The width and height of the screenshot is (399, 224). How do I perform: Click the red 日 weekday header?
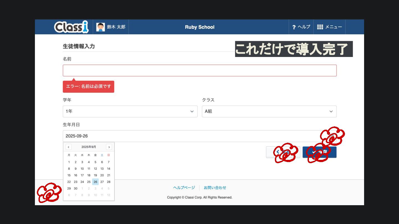pyautogui.click(x=109, y=155)
